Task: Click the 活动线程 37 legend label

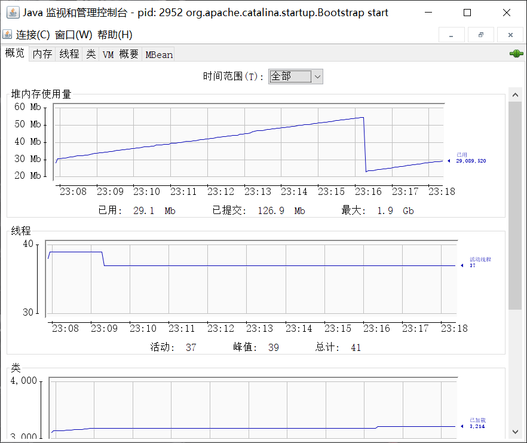Action: click(480, 262)
